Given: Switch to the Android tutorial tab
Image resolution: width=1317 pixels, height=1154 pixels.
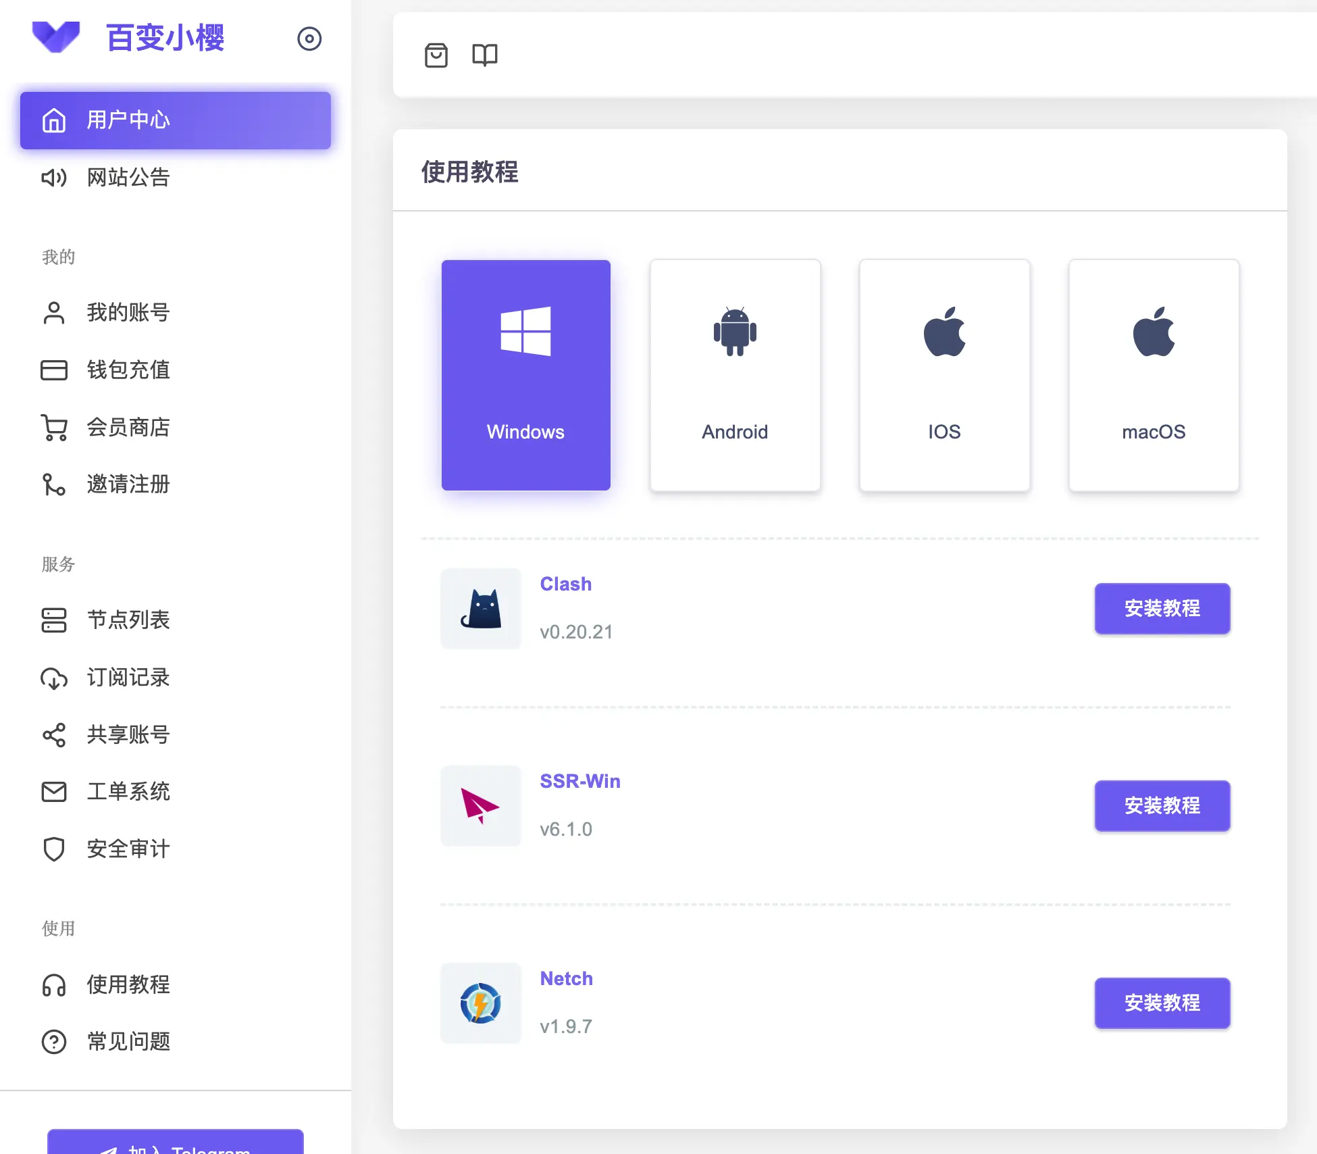Looking at the screenshot, I should point(735,375).
